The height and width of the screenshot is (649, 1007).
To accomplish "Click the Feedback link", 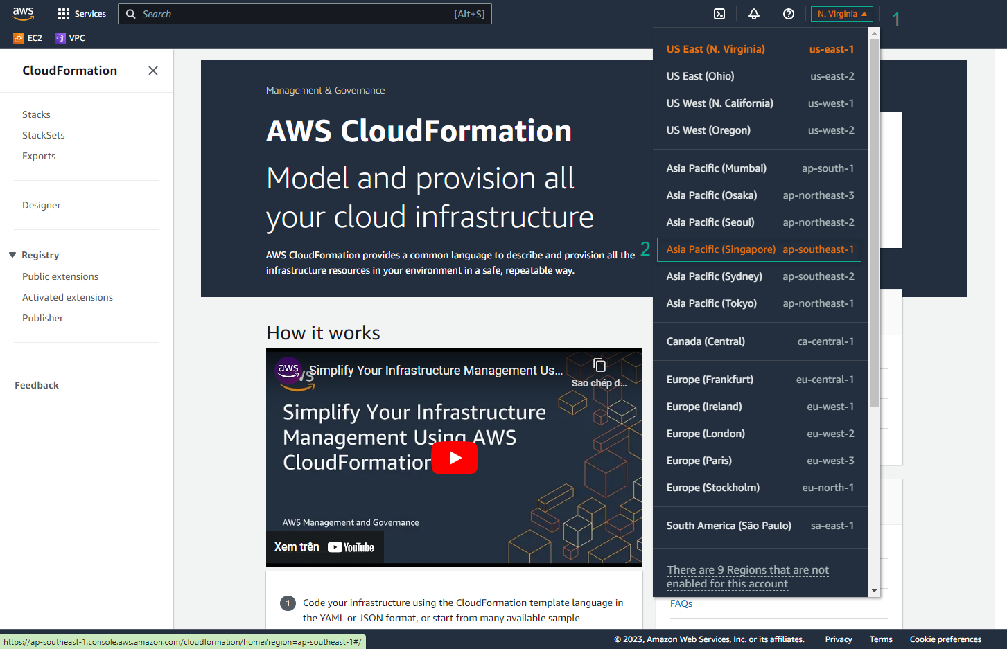I will pyautogui.click(x=37, y=385).
